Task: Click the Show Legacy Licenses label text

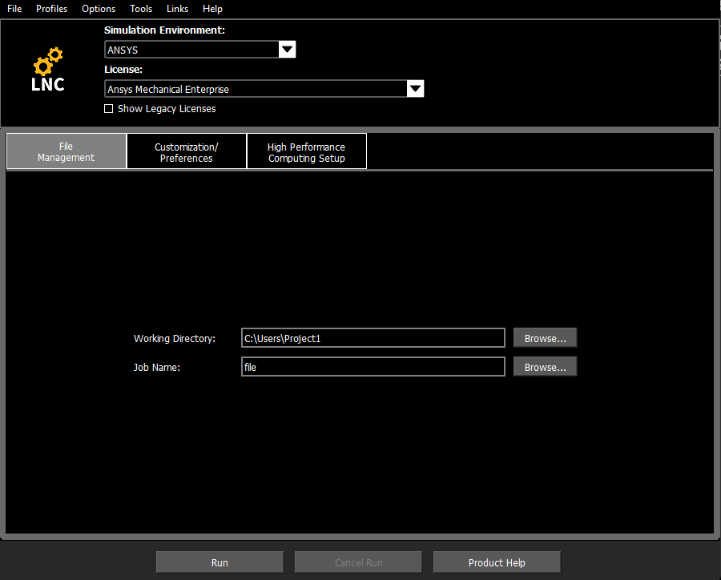Action: pyautogui.click(x=167, y=108)
